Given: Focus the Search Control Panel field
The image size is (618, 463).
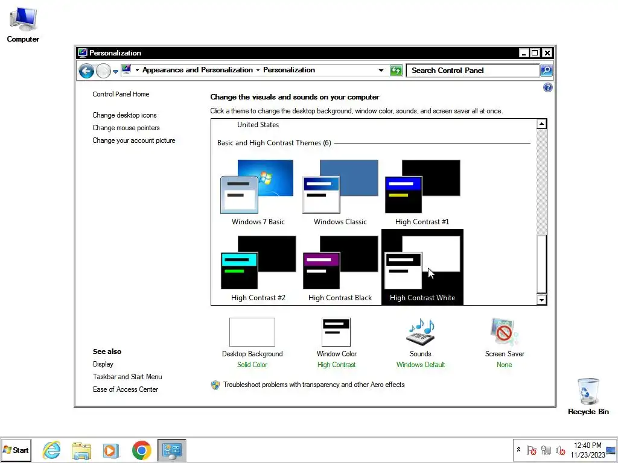Looking at the screenshot, I should coord(473,71).
